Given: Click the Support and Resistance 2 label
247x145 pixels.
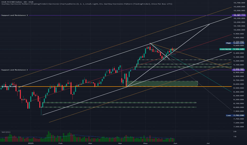Looking at the screenshot, I should point(15,70).
